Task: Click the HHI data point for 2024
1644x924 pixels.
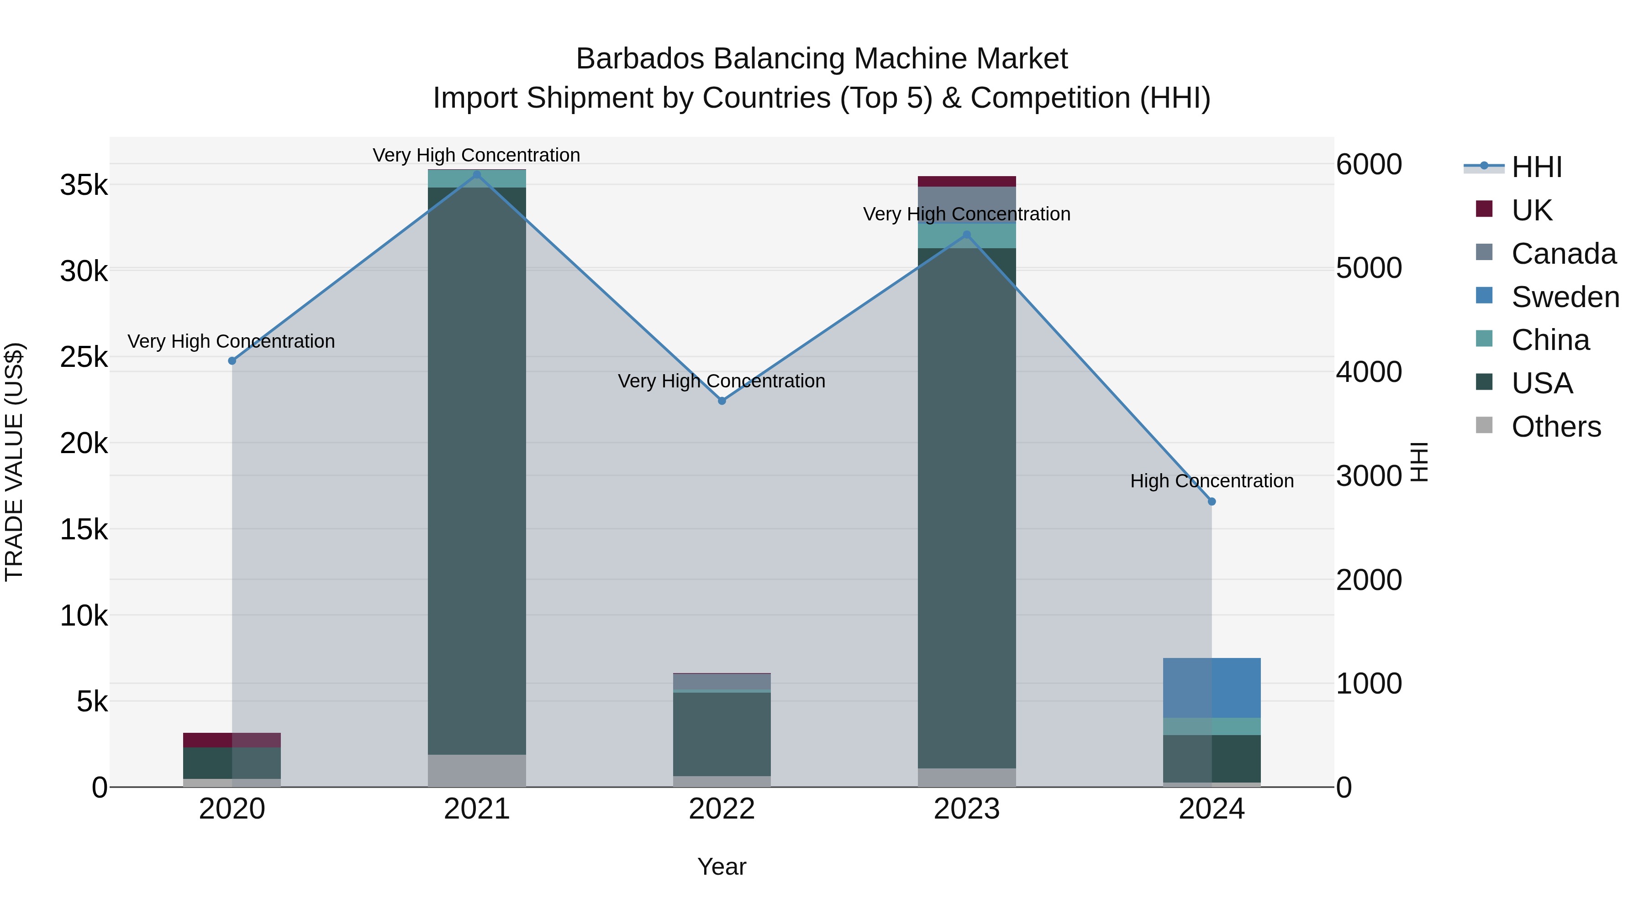Action: [x=1212, y=502]
